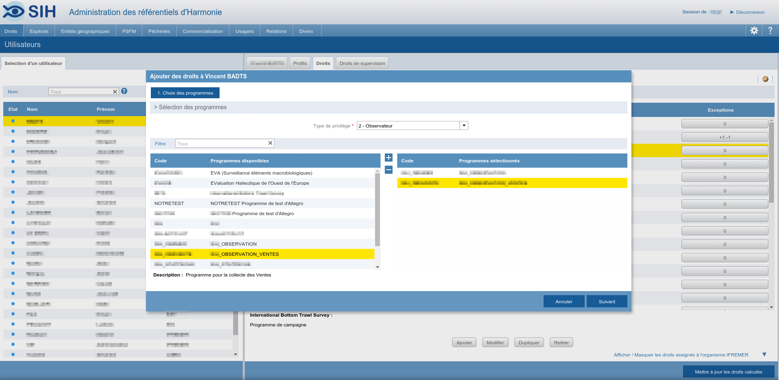Click the SIH fish logo
Viewport: 779px width, 380px height.
click(x=14, y=11)
